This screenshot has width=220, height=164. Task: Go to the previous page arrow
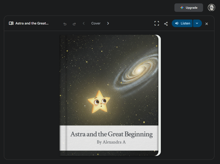[x=84, y=23]
